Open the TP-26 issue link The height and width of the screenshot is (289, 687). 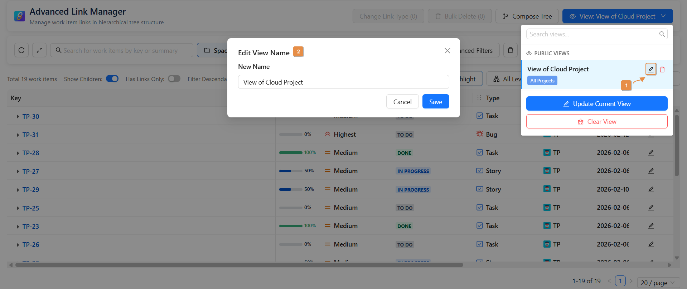coord(31,245)
